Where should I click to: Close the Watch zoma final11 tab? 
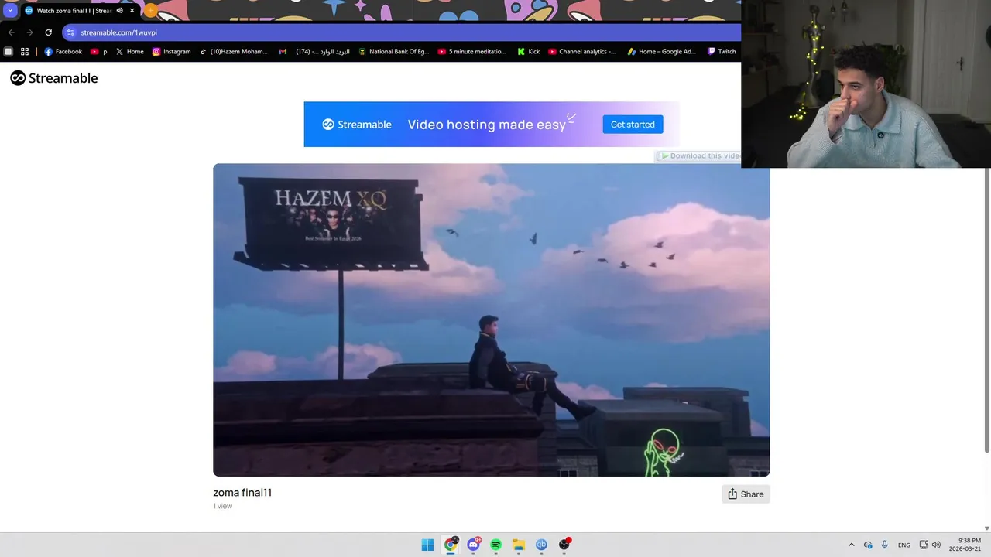click(132, 11)
